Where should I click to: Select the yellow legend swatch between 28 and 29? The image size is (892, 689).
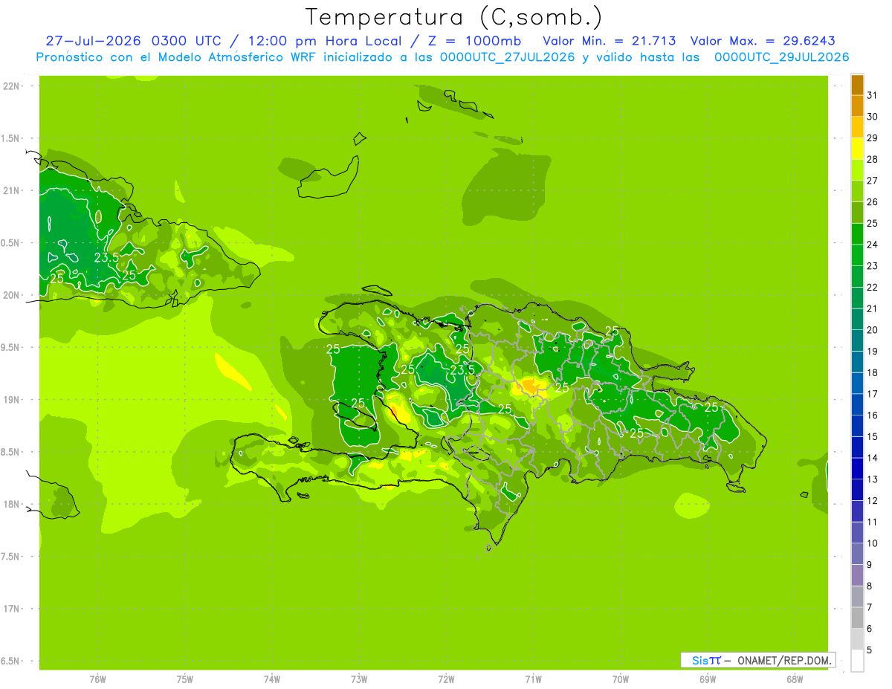coord(857,149)
